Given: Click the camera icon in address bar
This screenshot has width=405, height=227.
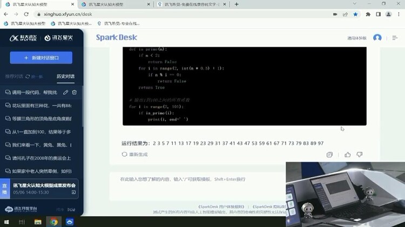Looking at the screenshot, I should (x=335, y=14).
